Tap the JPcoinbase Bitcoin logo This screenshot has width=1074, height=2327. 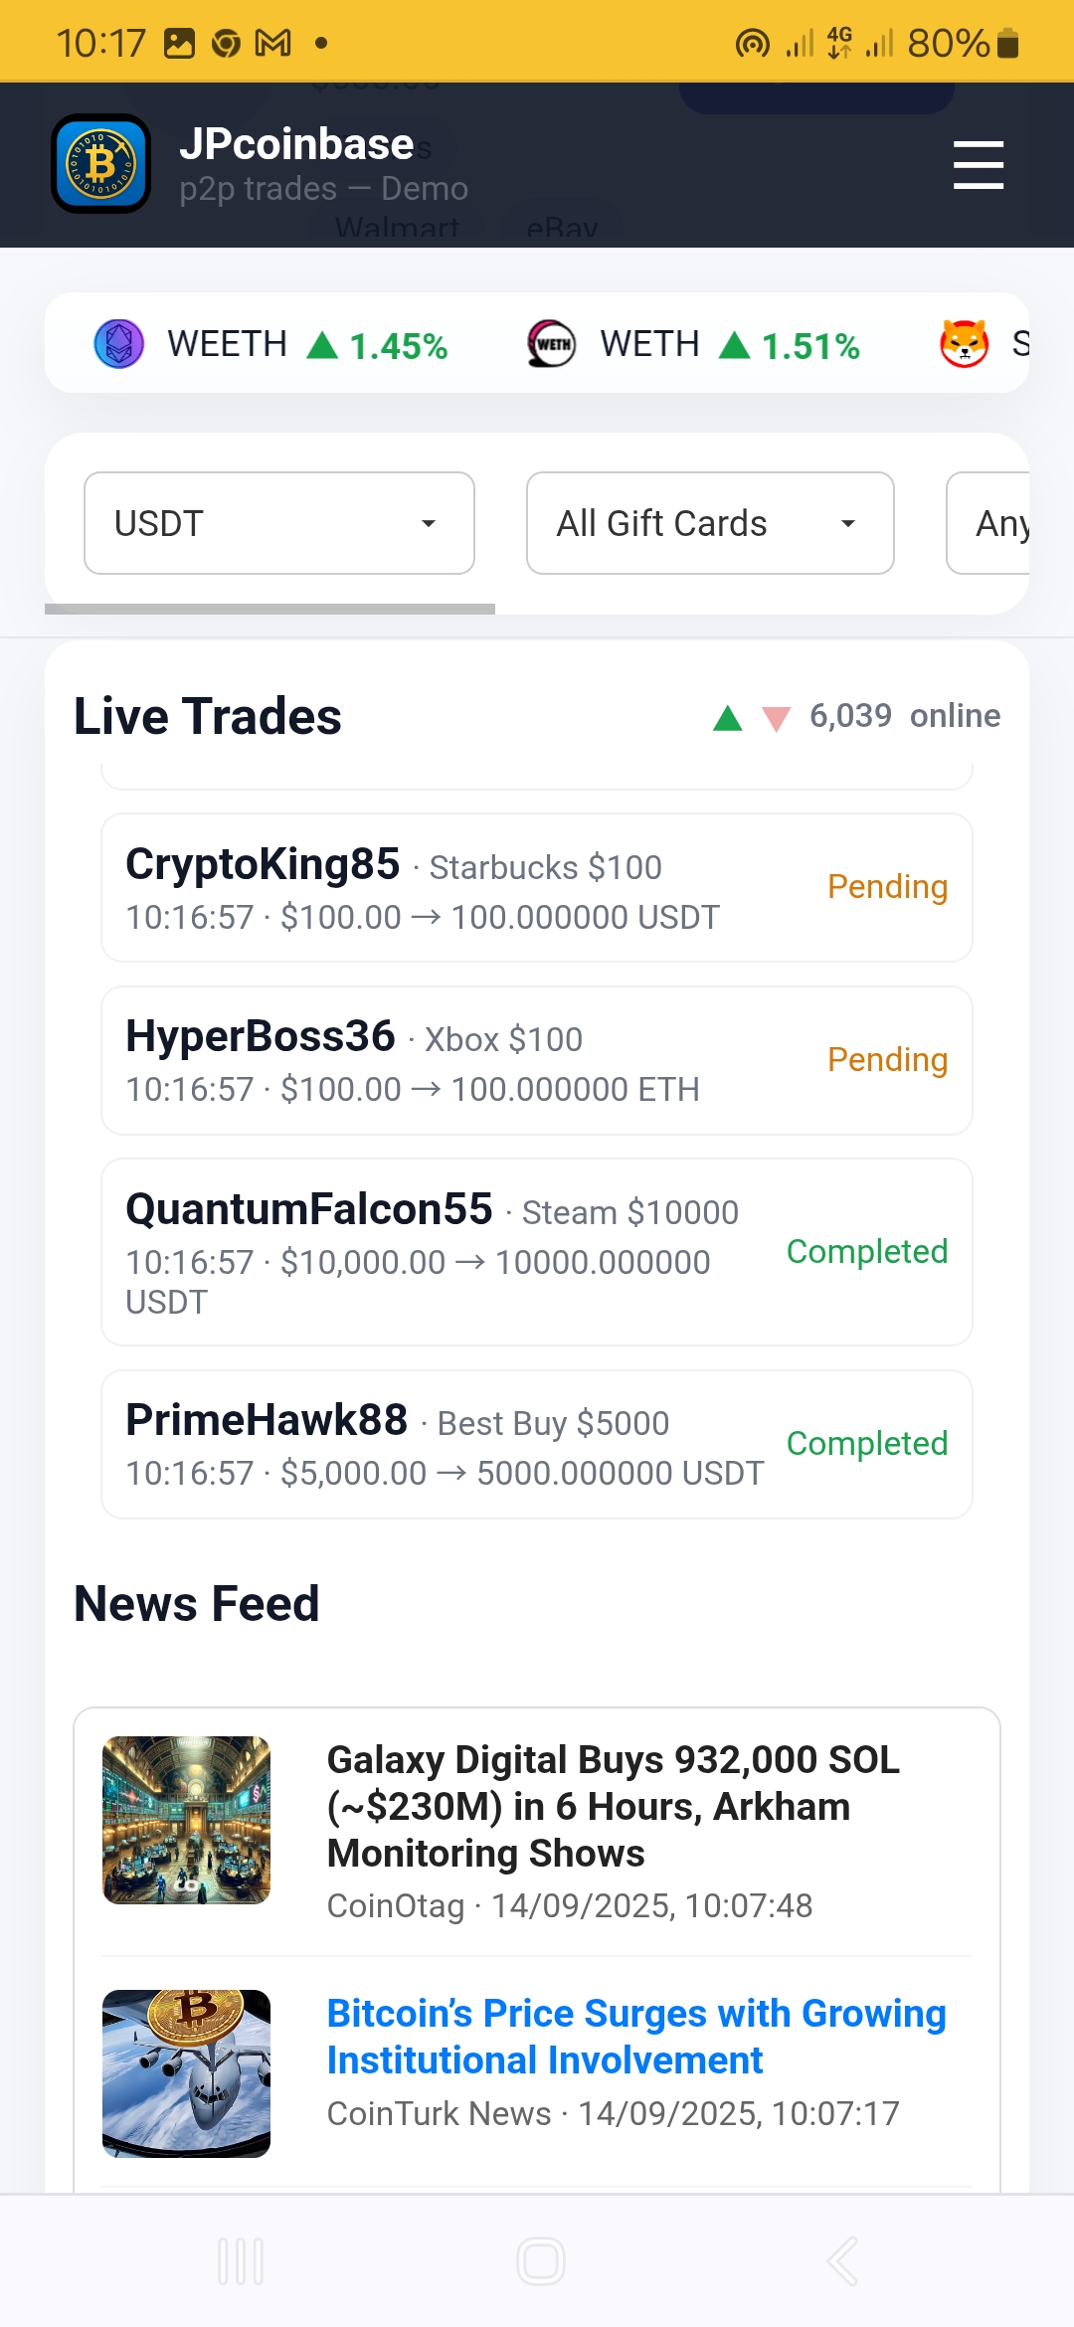100,164
